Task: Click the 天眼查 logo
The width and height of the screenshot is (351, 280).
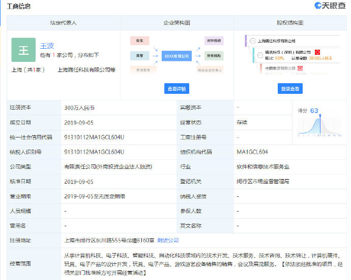Action: pyautogui.click(x=330, y=6)
